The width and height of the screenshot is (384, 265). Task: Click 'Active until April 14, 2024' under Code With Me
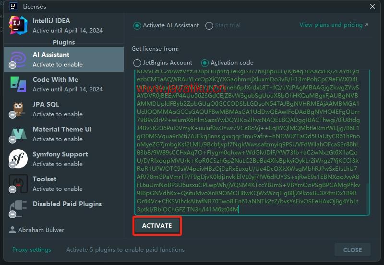pos(68,89)
